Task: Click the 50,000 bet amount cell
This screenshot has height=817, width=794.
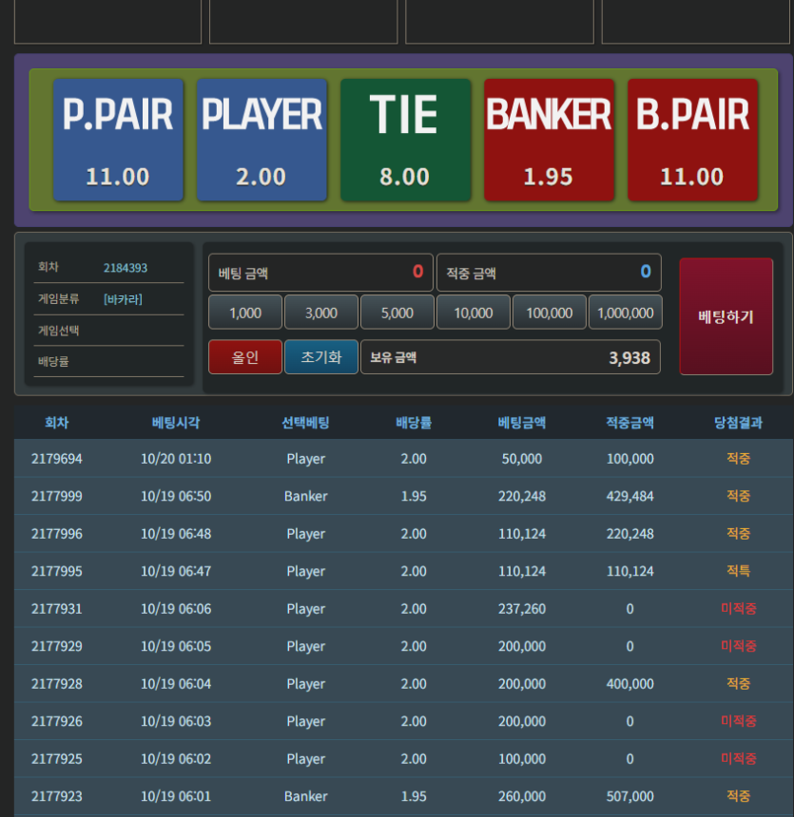Action: click(522, 459)
